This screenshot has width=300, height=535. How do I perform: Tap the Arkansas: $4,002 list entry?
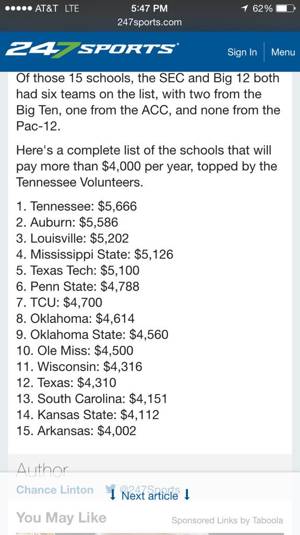point(76,431)
